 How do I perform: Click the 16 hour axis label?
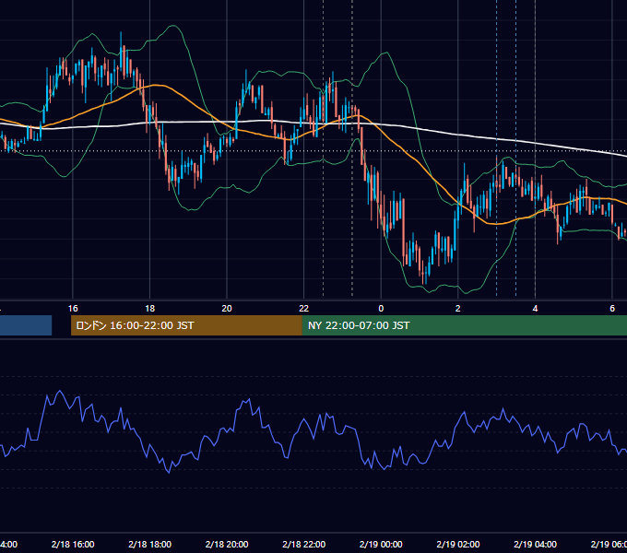[x=73, y=308]
